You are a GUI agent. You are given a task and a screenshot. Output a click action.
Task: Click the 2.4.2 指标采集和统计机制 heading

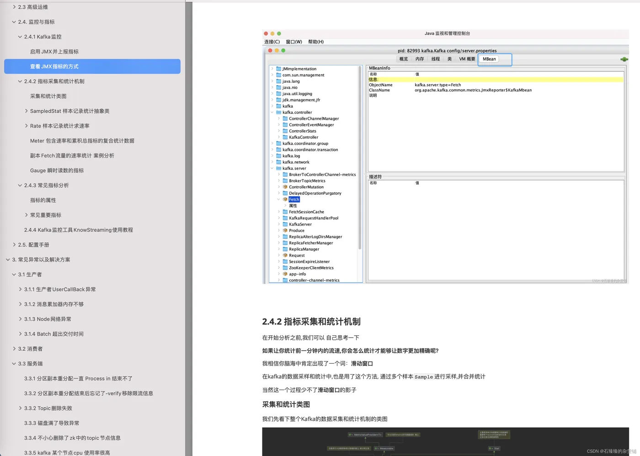311,322
